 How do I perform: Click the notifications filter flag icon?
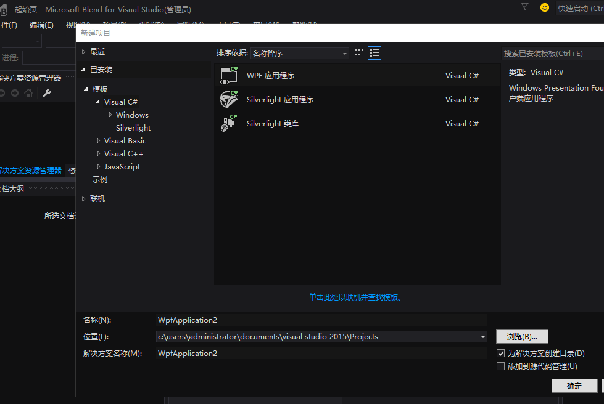coord(525,7)
